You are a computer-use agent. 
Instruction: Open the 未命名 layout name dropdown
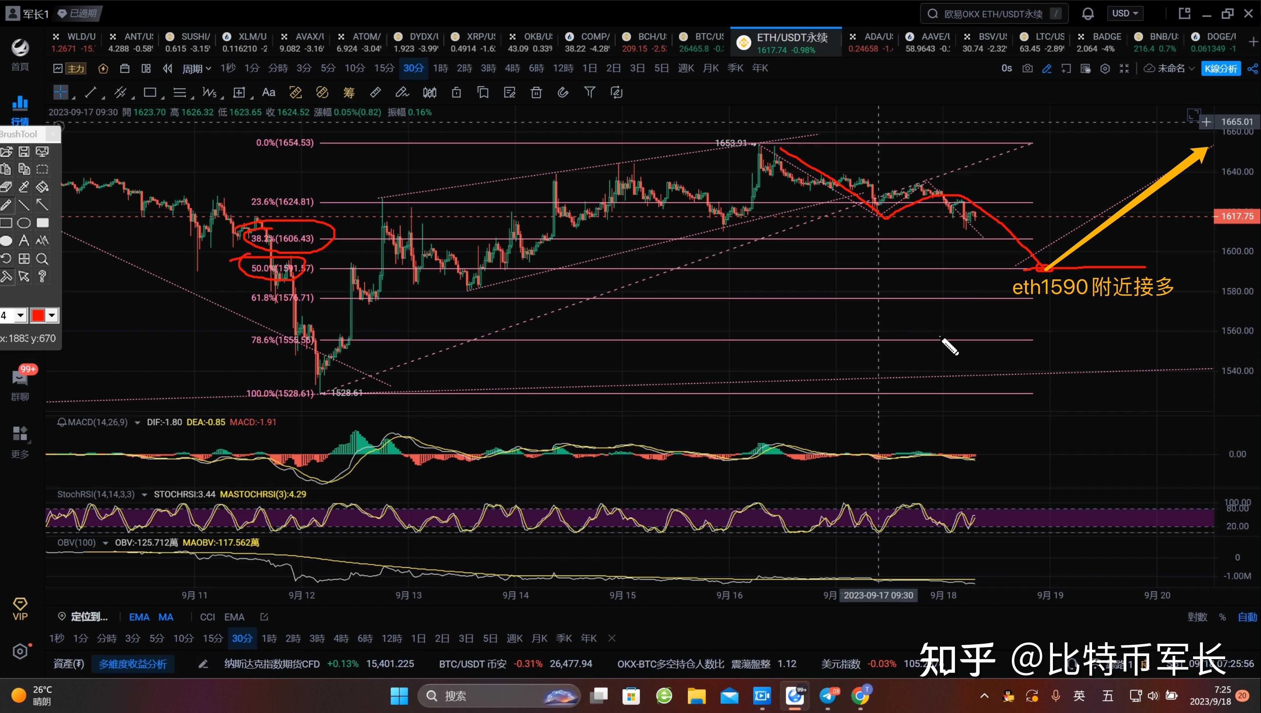1169,69
